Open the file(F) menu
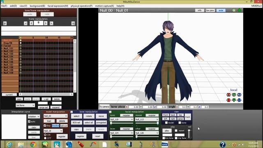Screen dimensions: 263x148 [4, 6]
